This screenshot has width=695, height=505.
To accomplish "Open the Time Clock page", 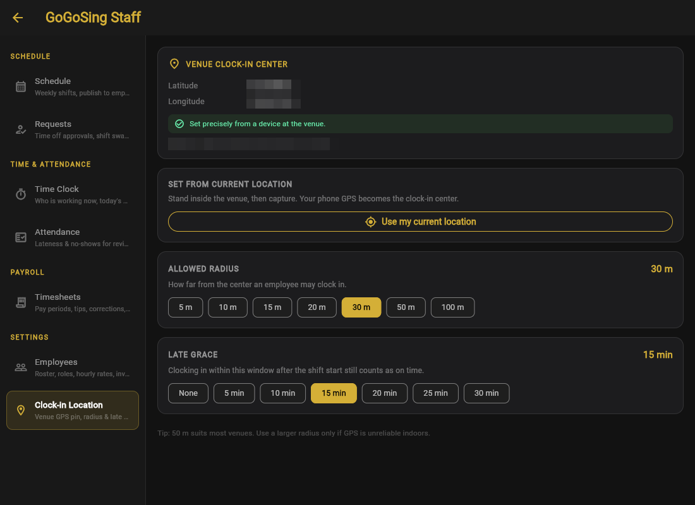I will (x=73, y=194).
